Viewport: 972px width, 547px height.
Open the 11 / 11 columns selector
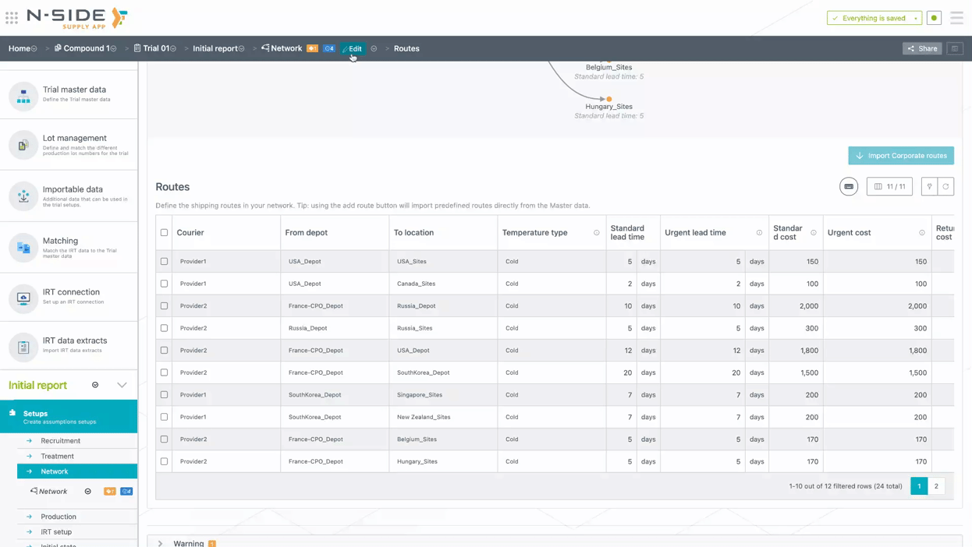coord(889,187)
